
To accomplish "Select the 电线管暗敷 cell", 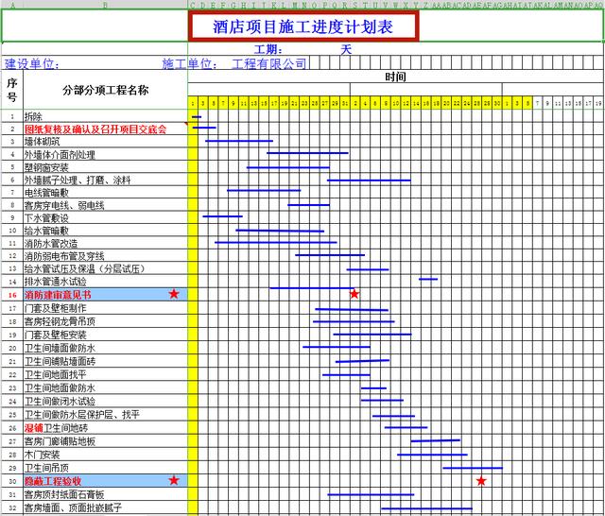I will point(105,193).
